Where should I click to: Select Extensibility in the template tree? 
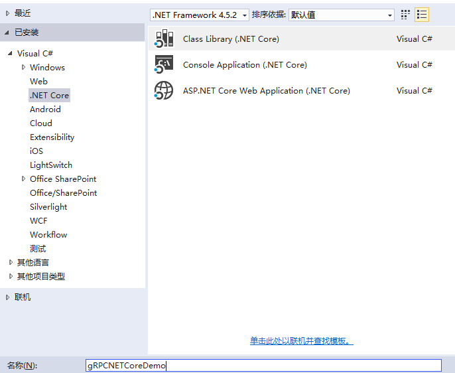point(52,137)
